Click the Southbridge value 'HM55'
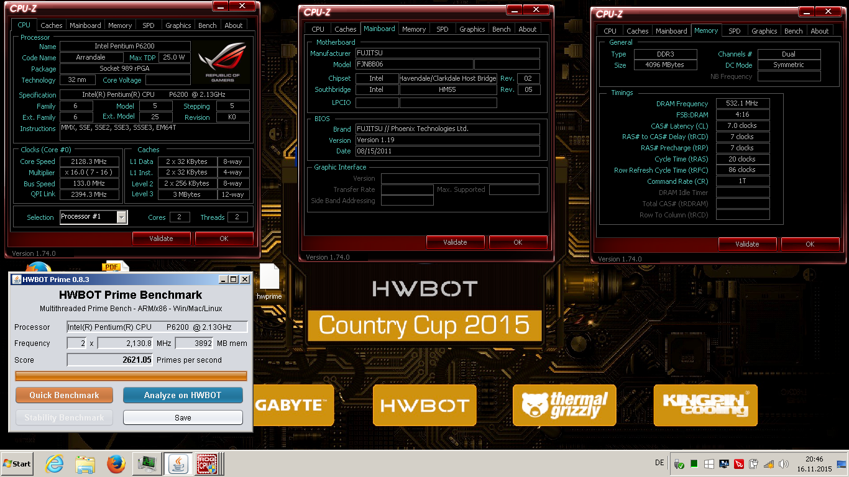 tap(448, 89)
